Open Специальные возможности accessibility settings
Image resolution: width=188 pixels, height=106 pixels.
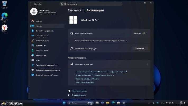[x=46, y=65]
